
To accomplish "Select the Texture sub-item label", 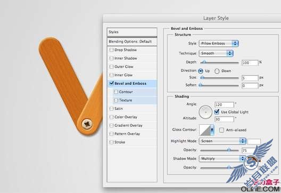I will coord(126,100).
